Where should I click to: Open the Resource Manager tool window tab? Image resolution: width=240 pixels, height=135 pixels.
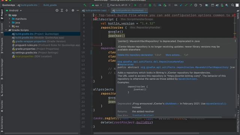click(2, 69)
